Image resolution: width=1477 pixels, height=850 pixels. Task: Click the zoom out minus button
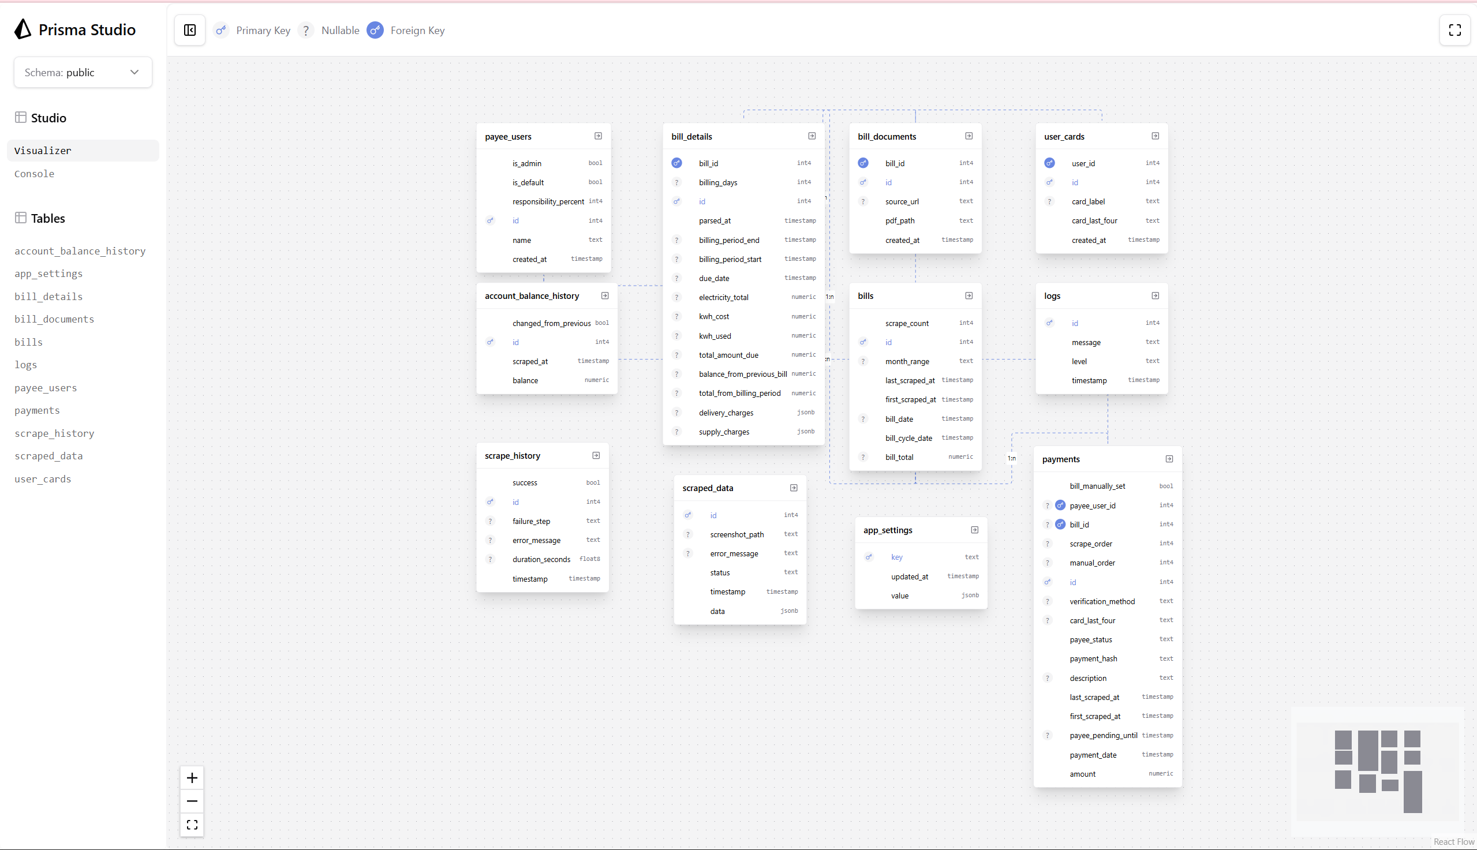[x=192, y=801]
